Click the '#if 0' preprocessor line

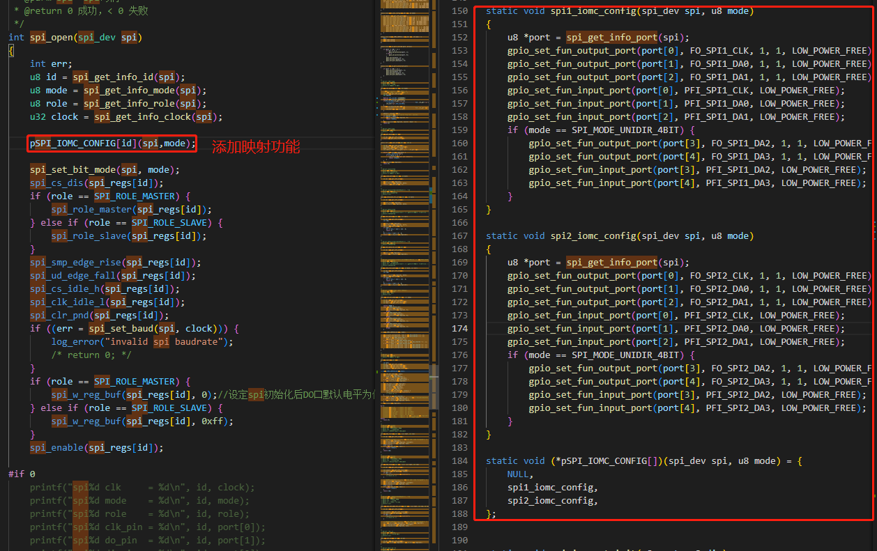(22, 474)
